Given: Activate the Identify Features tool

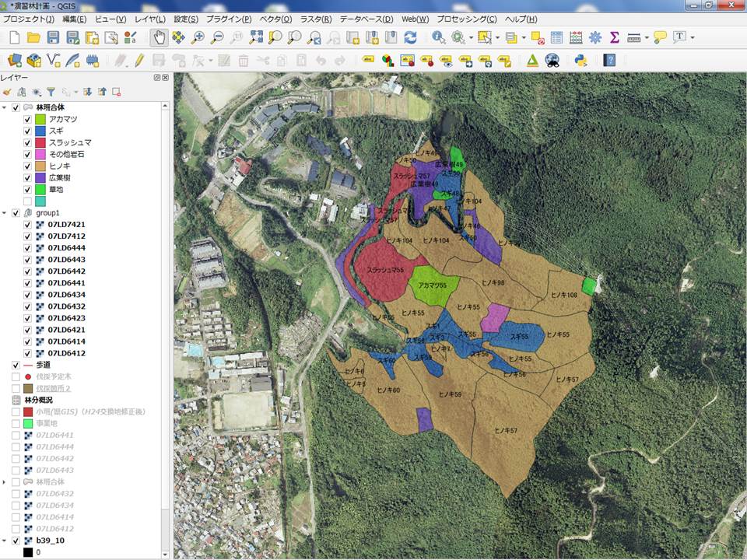Looking at the screenshot, I should click(x=439, y=37).
